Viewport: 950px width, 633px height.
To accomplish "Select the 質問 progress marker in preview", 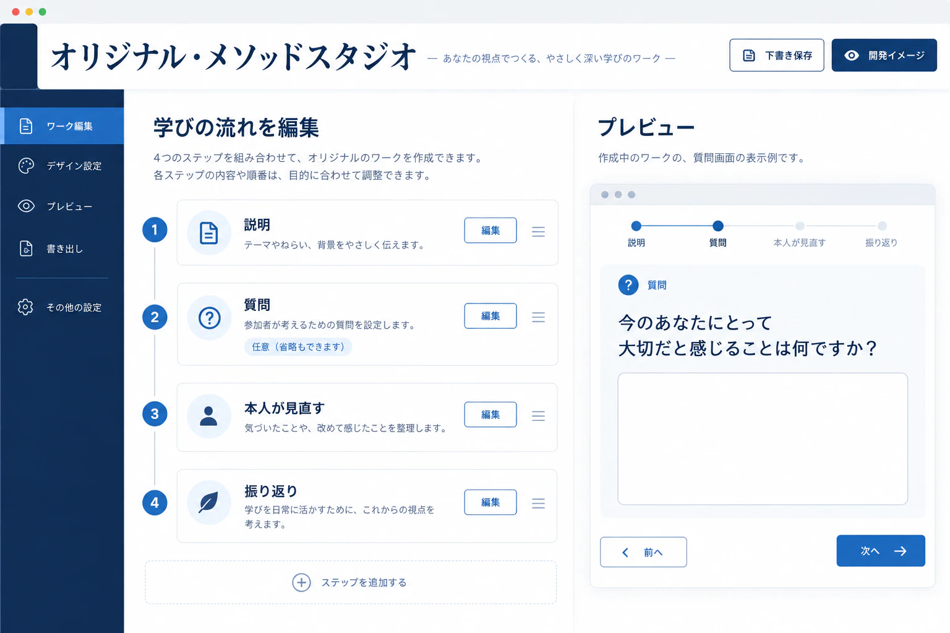I will [718, 226].
